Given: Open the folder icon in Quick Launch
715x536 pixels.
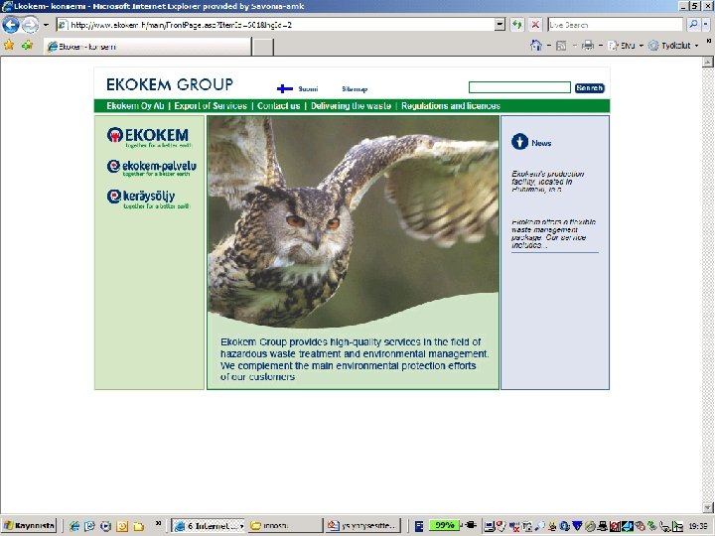Looking at the screenshot, I should pyautogui.click(x=139, y=526).
